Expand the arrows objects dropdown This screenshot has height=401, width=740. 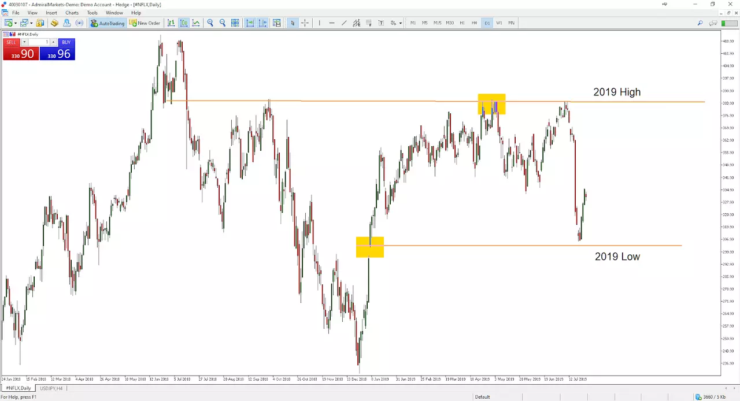[x=401, y=23]
